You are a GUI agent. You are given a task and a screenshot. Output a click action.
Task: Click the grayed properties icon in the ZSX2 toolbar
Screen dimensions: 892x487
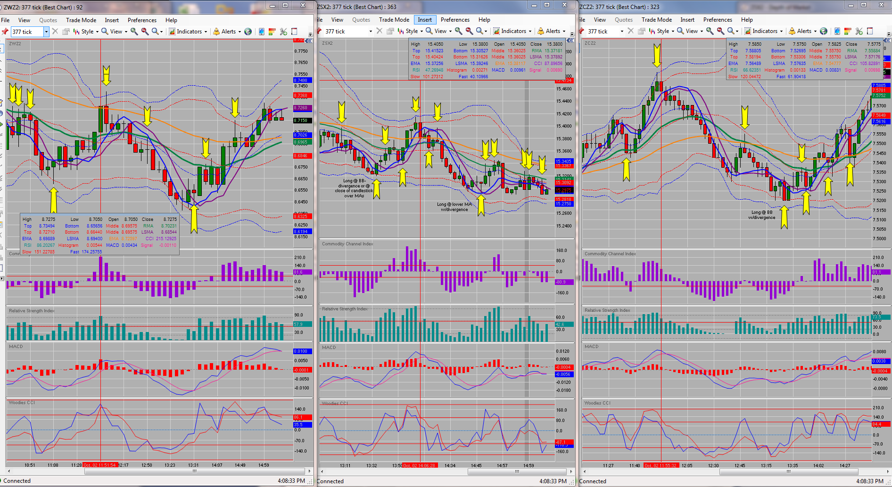coord(390,31)
